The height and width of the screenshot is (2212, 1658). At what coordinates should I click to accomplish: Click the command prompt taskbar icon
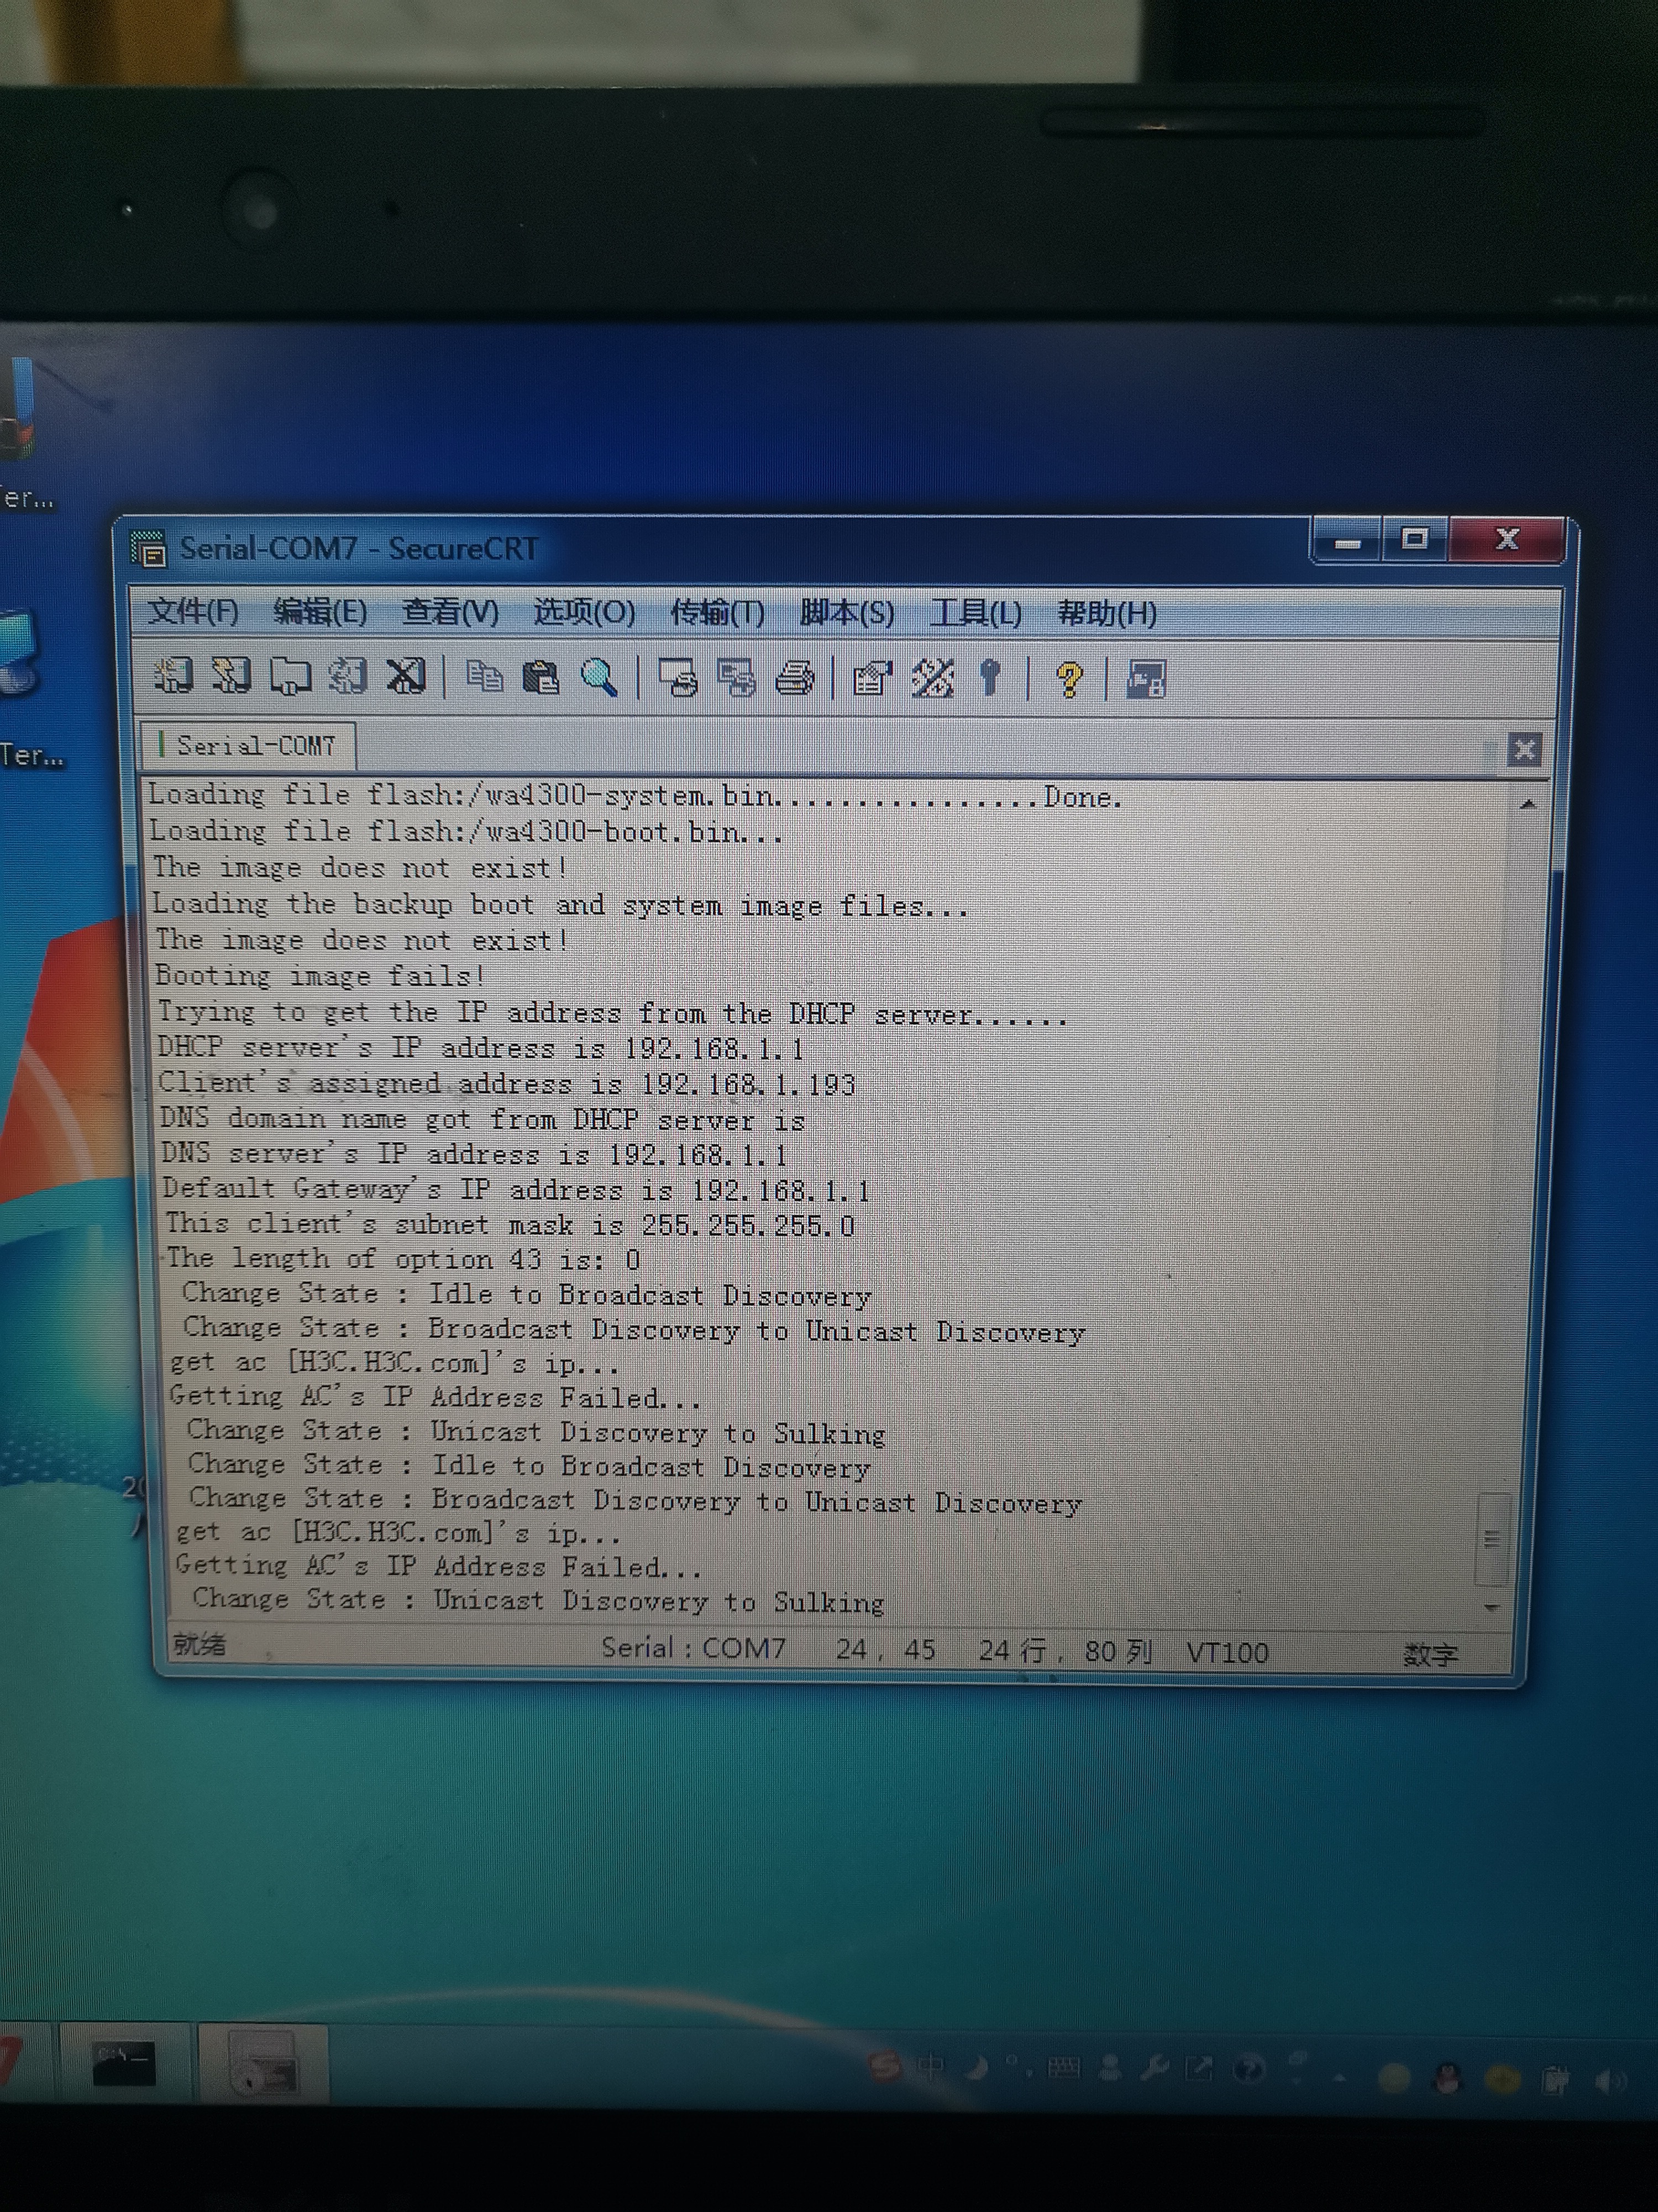(x=124, y=2064)
